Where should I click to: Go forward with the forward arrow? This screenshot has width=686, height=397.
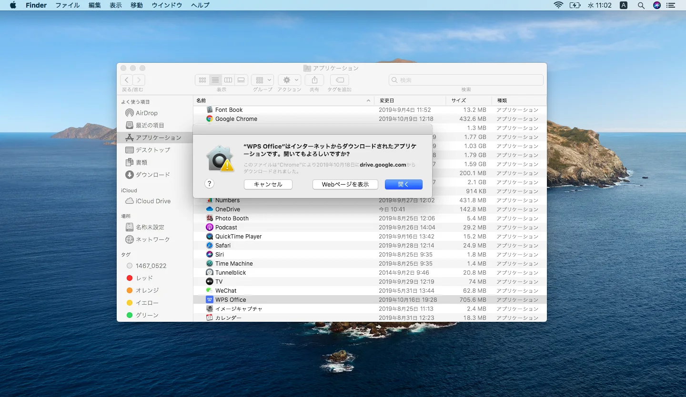(139, 80)
